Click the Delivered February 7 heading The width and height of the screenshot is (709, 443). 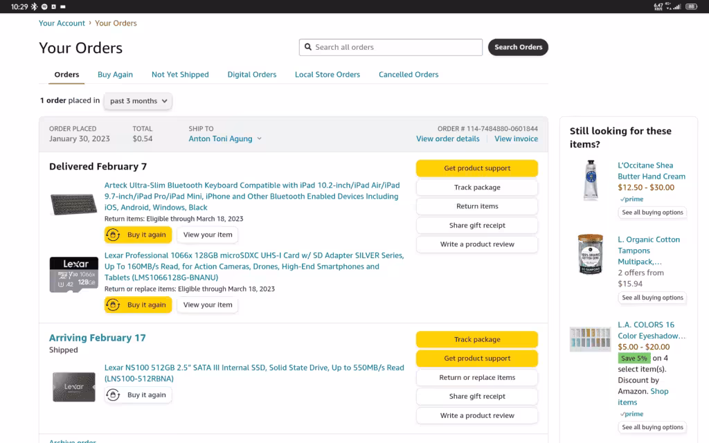pos(98,166)
